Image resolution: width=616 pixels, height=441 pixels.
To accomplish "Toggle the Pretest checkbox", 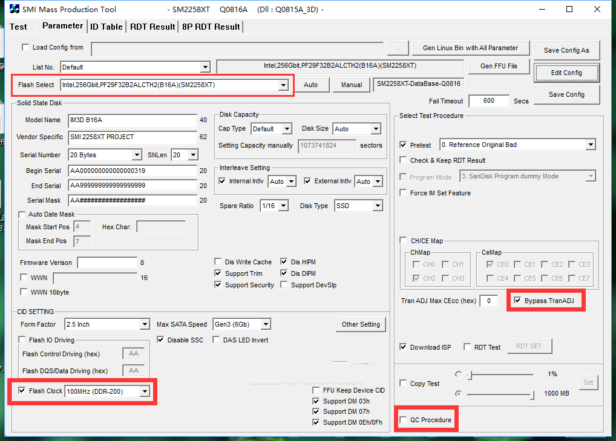I will [403, 145].
